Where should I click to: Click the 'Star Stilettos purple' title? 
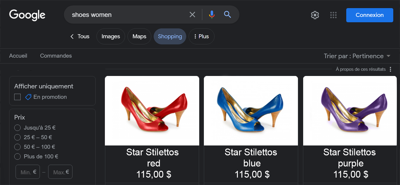click(x=350, y=158)
